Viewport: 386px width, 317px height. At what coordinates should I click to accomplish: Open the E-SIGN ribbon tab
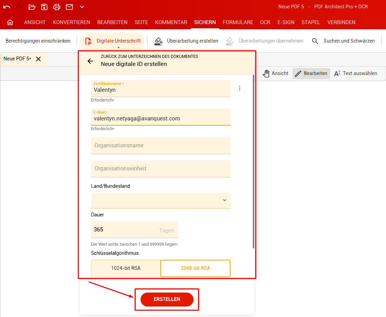[x=286, y=22]
